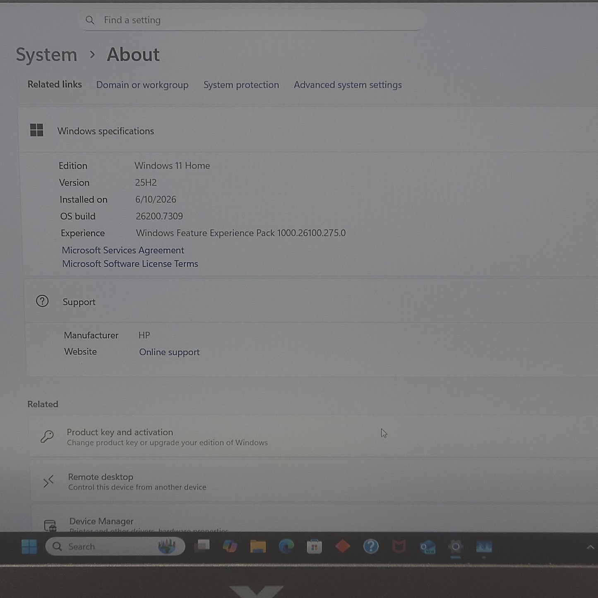Select the install date 6/10/2026
The image size is (598, 598).
156,199
